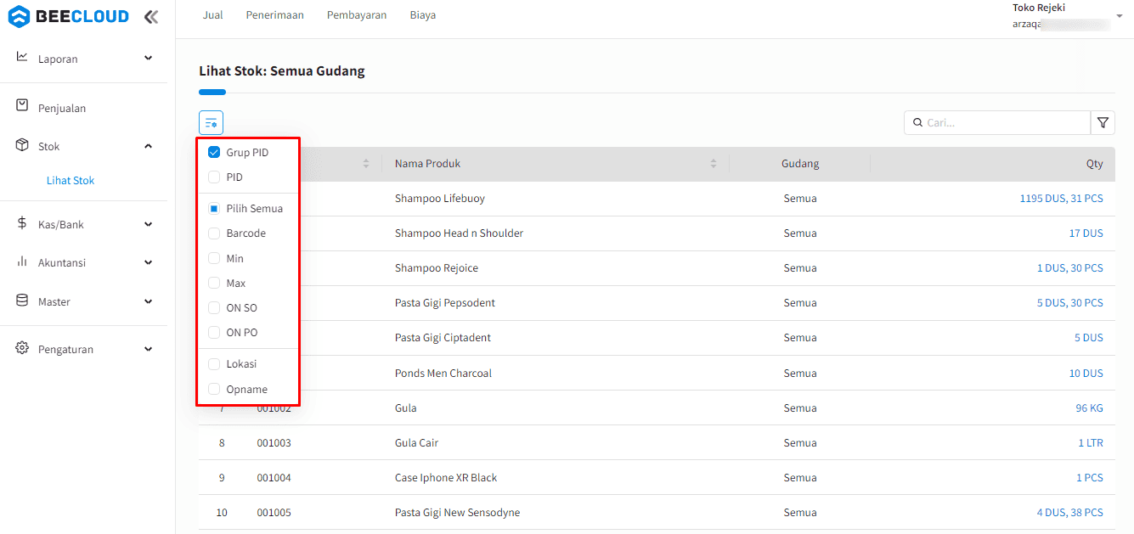
Task: Click the Case Iphone XR Black name
Action: tap(446, 478)
